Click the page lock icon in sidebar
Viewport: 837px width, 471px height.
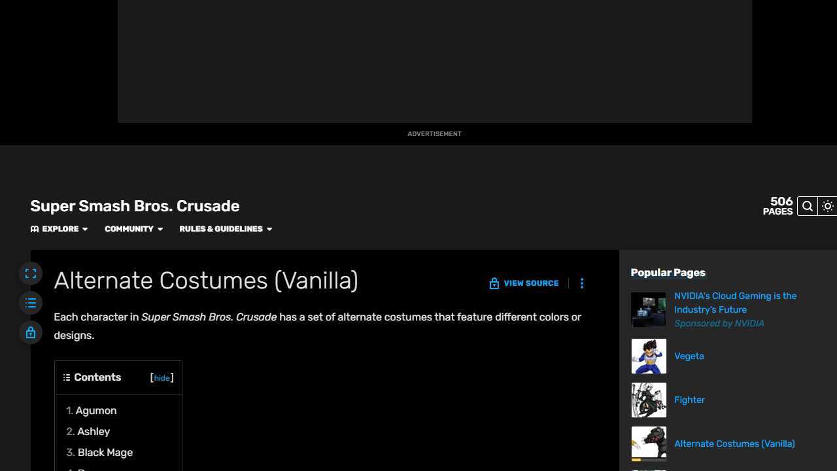pos(31,333)
